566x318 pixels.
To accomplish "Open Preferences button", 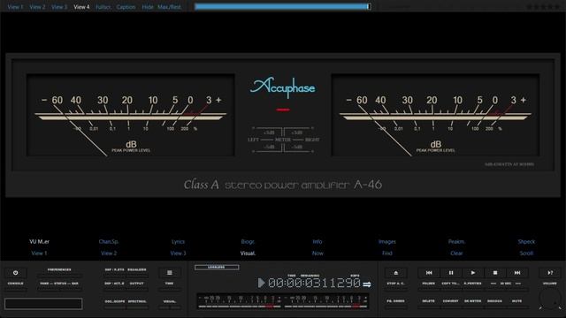I will (59, 270).
